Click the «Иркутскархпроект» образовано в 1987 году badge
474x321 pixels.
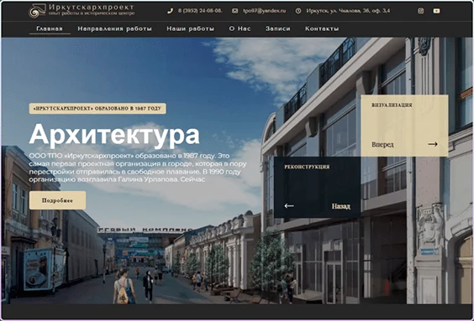pyautogui.click(x=97, y=108)
